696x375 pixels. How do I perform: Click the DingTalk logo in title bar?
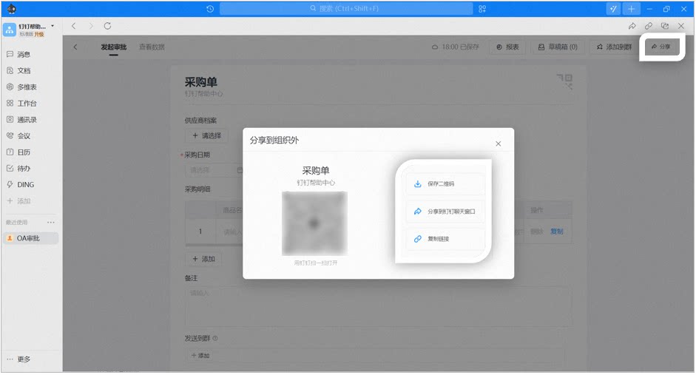[11, 8]
